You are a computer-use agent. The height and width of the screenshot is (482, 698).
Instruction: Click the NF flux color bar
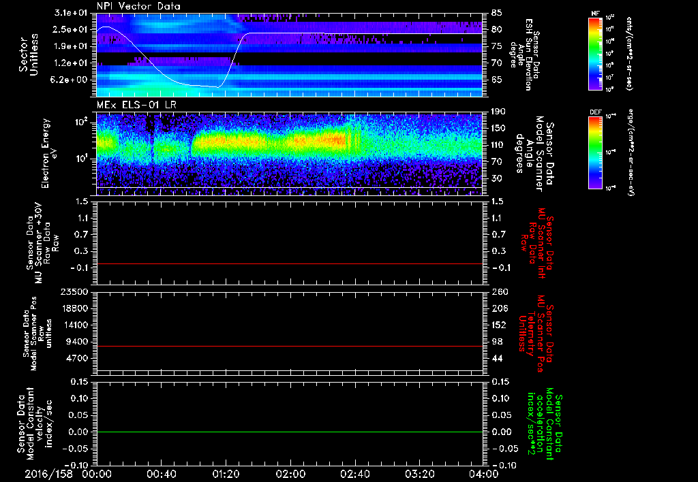pyautogui.click(x=595, y=53)
